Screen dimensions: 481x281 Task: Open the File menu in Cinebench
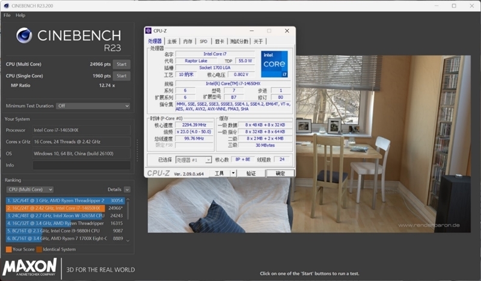pos(7,15)
